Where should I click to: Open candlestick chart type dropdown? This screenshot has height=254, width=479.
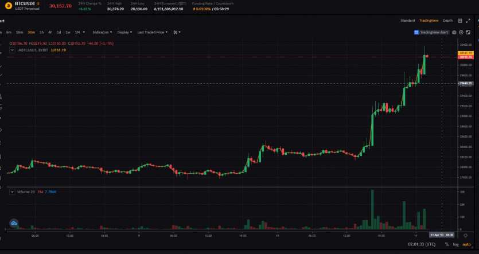[177, 32]
